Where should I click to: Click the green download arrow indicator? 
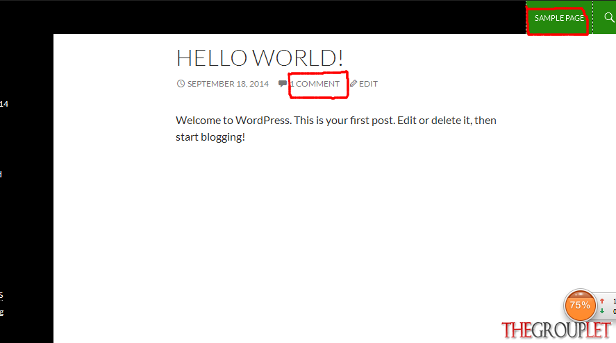(x=602, y=311)
